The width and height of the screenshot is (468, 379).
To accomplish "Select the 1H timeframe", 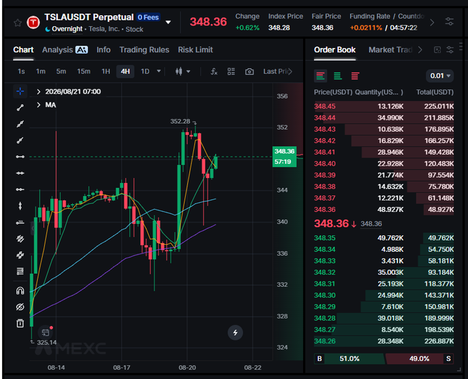I will coord(106,72).
